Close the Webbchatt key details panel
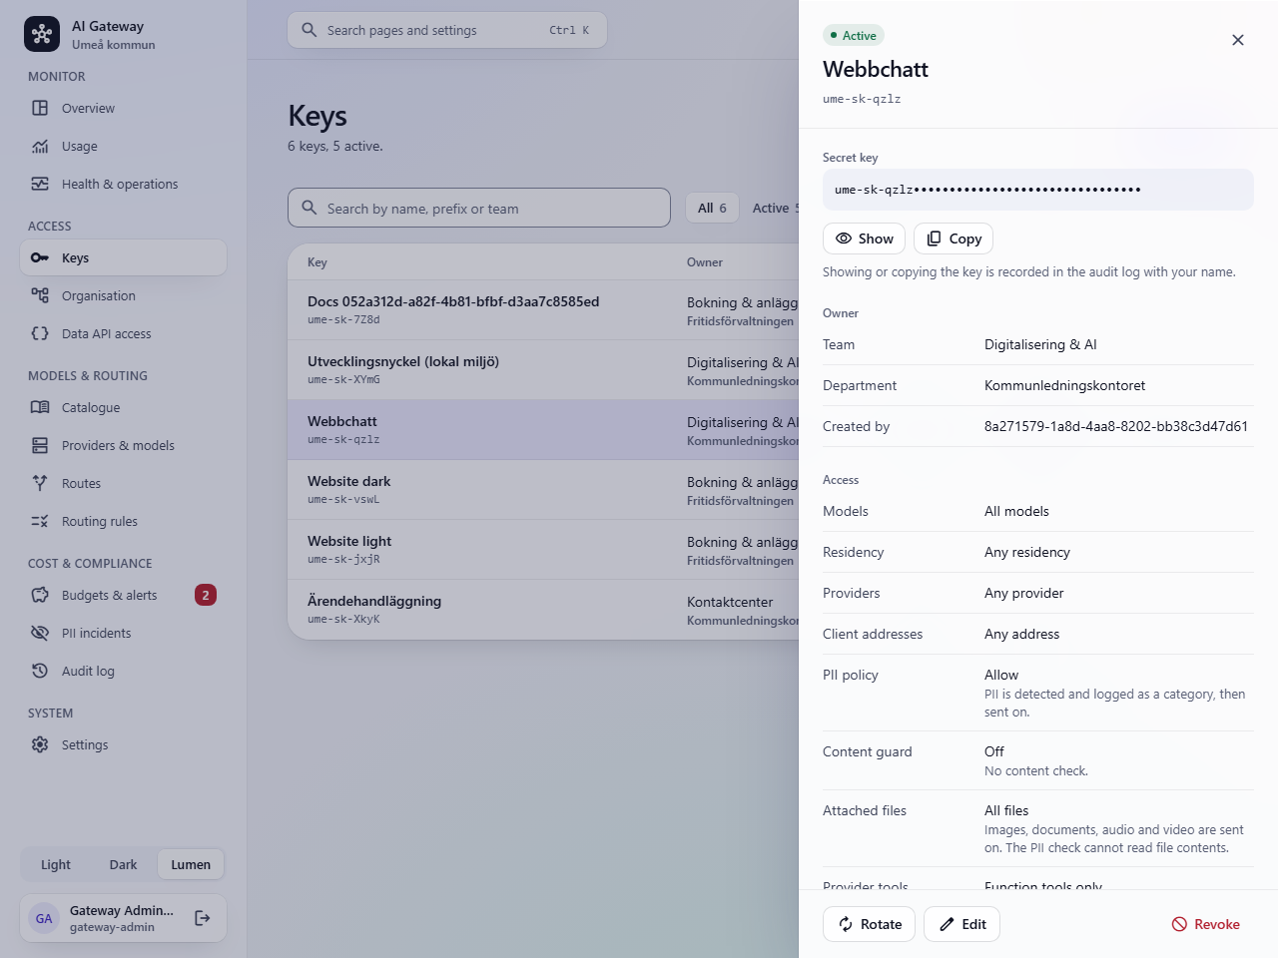 pyautogui.click(x=1238, y=40)
